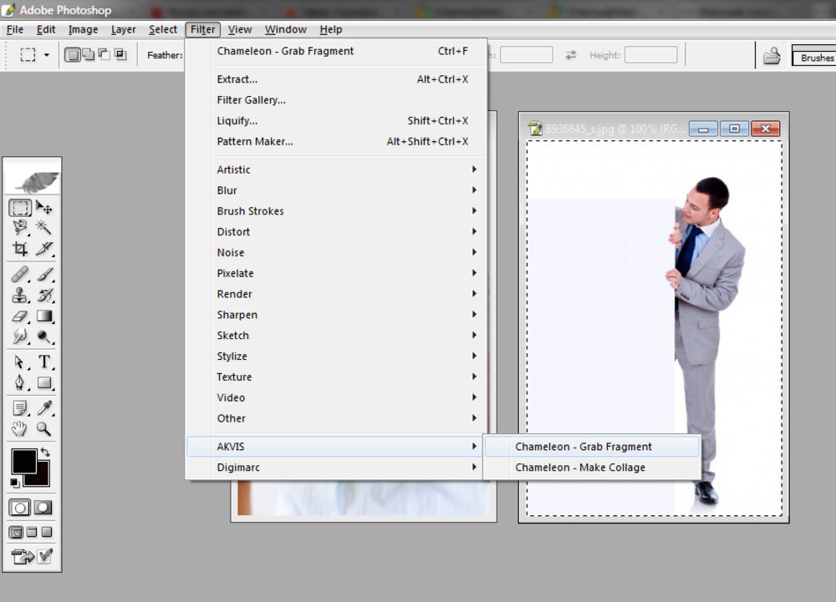Image resolution: width=836 pixels, height=602 pixels.
Task: Set the foreground color swatch
Action: coord(24,460)
